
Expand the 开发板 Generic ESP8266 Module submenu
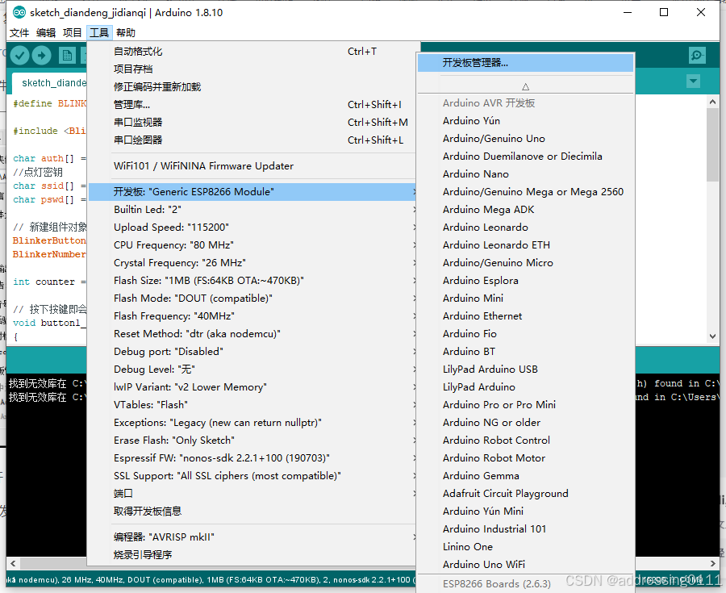[252, 192]
